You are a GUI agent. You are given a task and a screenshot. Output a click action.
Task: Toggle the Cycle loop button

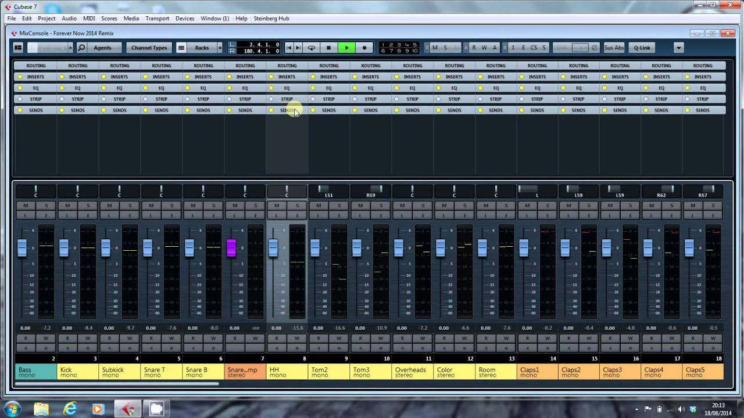pos(312,48)
